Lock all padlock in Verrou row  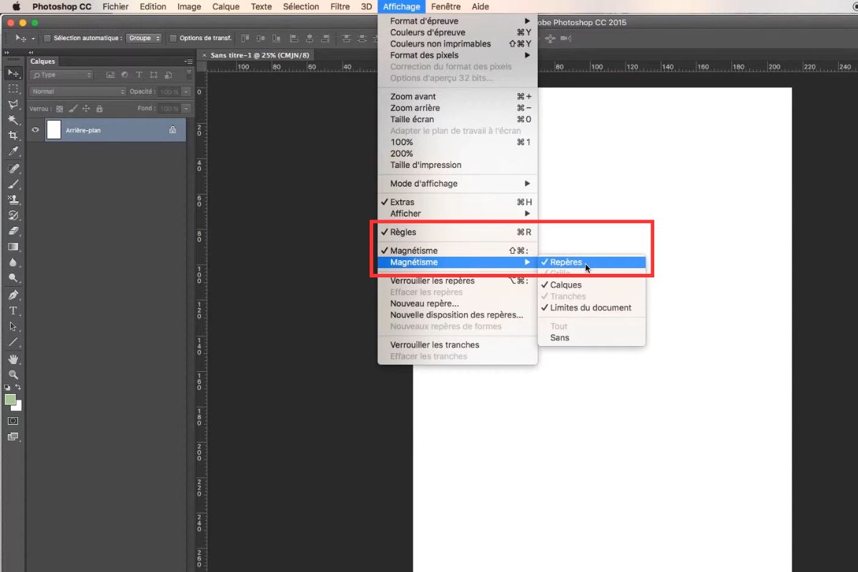[99, 109]
